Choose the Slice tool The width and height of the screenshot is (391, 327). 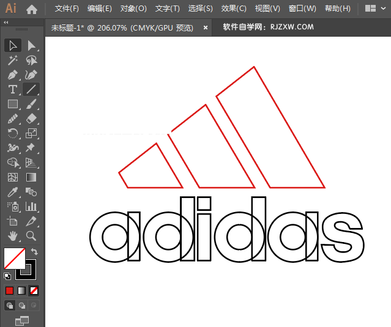[x=31, y=221]
